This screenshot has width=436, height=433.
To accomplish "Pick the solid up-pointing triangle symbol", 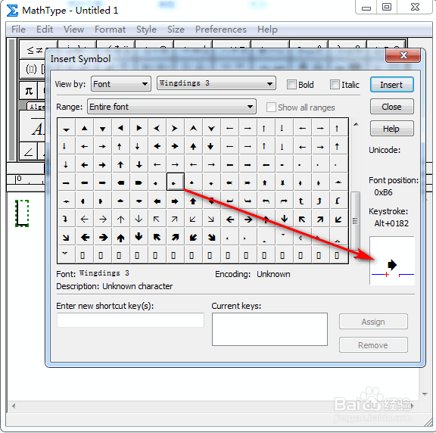I will click(x=85, y=128).
